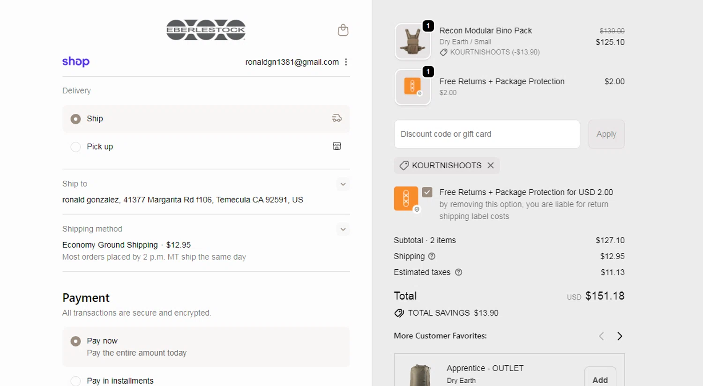Select Ship delivery option
Screen dimensions: 703x386
coord(75,119)
